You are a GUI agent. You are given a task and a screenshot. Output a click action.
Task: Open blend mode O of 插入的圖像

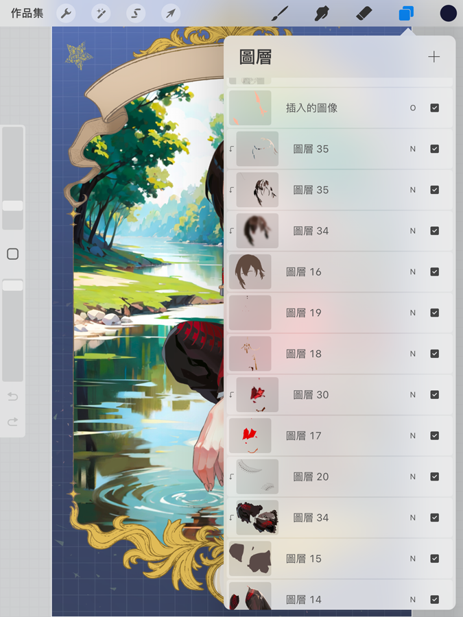tap(413, 108)
